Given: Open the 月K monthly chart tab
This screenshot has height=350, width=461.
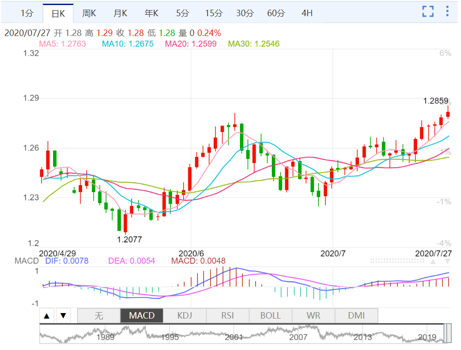Looking at the screenshot, I should pos(120,13).
